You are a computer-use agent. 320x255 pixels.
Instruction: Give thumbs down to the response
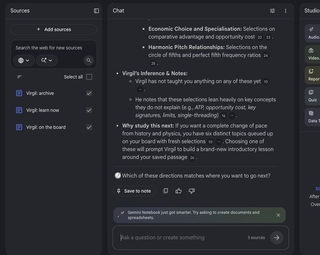(192, 191)
